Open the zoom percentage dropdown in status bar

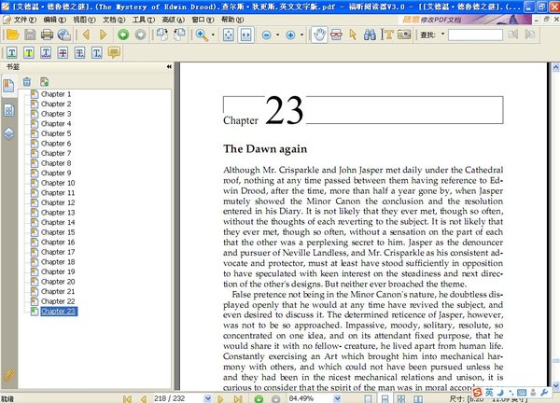coord(337,398)
